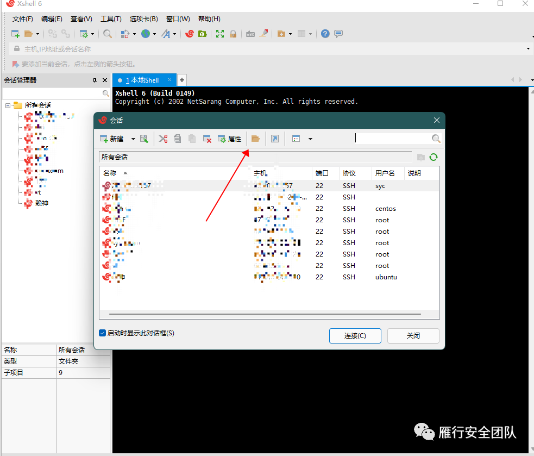
Task: Click the search magnifier in session manager panel
Action: (105, 93)
